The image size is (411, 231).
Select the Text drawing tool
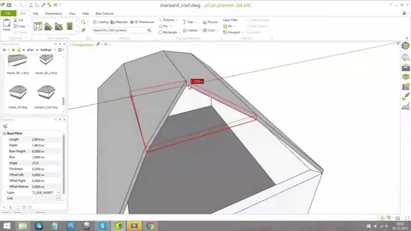(188, 22)
